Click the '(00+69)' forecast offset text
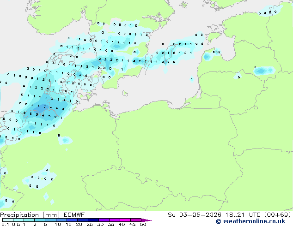 278,215
